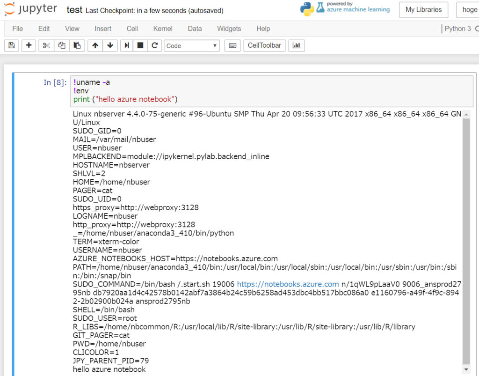479x376 pixels.
Task: Restart the kernel with circular arrow
Action: coord(154,45)
